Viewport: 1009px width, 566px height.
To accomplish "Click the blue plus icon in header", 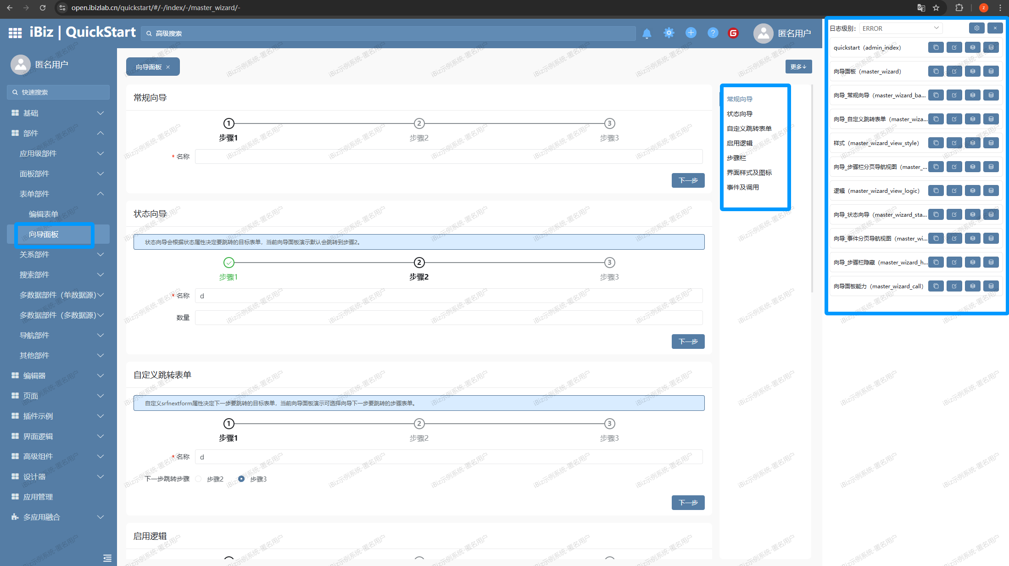I will [x=691, y=33].
